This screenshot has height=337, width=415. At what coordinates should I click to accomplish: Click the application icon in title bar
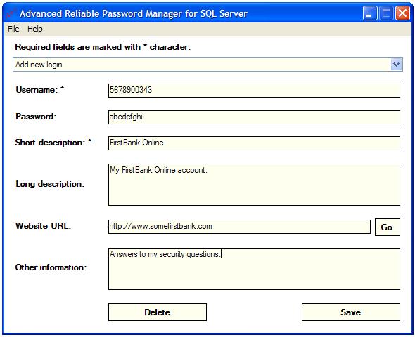pos(11,13)
